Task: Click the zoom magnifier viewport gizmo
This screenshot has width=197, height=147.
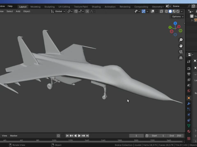Action: (x=181, y=40)
